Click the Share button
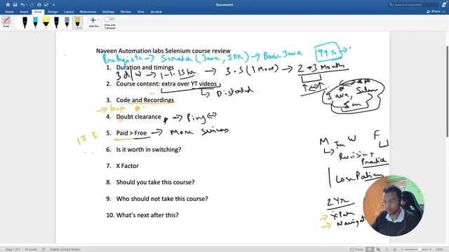The height and width of the screenshot is (252, 449). click(434, 12)
